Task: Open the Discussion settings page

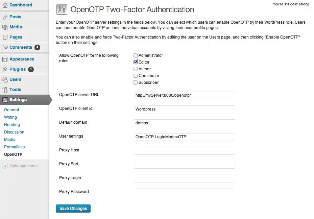Action: coord(14,132)
